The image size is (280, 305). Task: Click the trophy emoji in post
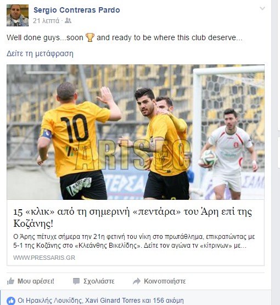point(90,37)
